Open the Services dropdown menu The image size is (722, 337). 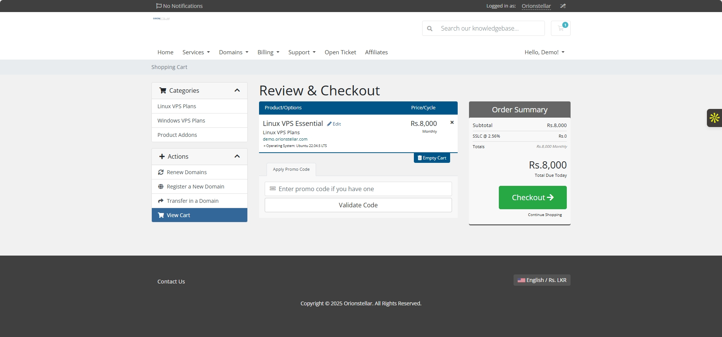pos(196,52)
